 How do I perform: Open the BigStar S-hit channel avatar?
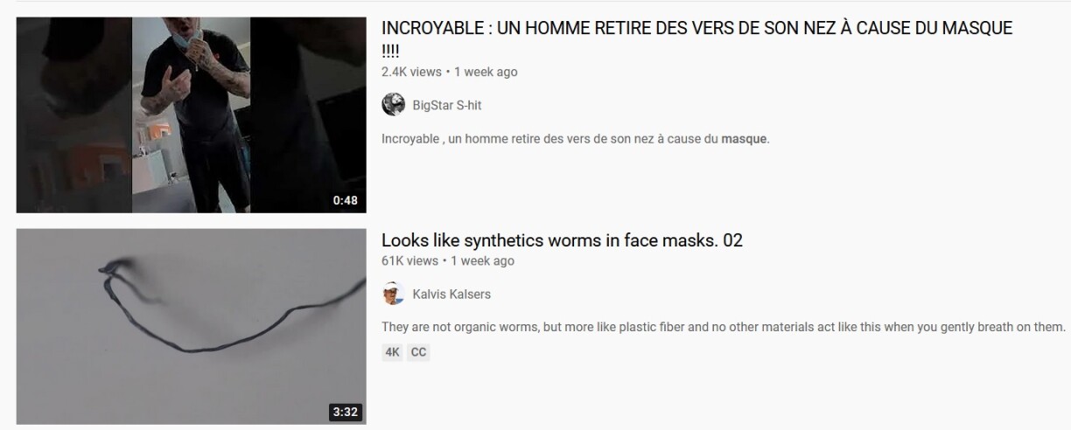click(x=393, y=105)
